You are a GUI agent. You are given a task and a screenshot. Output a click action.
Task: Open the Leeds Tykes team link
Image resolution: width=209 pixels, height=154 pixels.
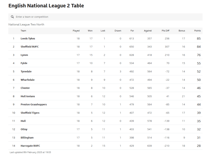(x=28, y=39)
